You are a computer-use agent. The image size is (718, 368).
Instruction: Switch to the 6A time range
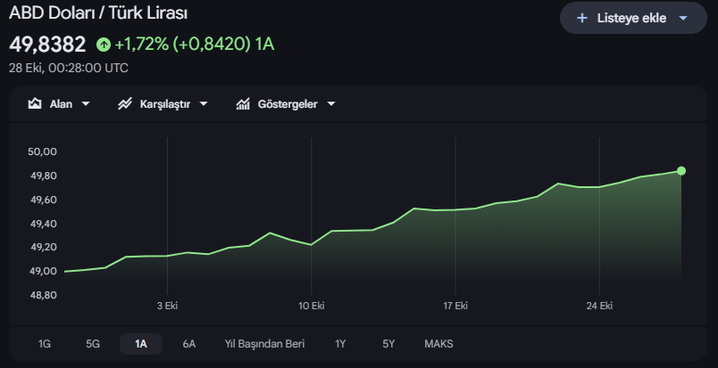[189, 344]
